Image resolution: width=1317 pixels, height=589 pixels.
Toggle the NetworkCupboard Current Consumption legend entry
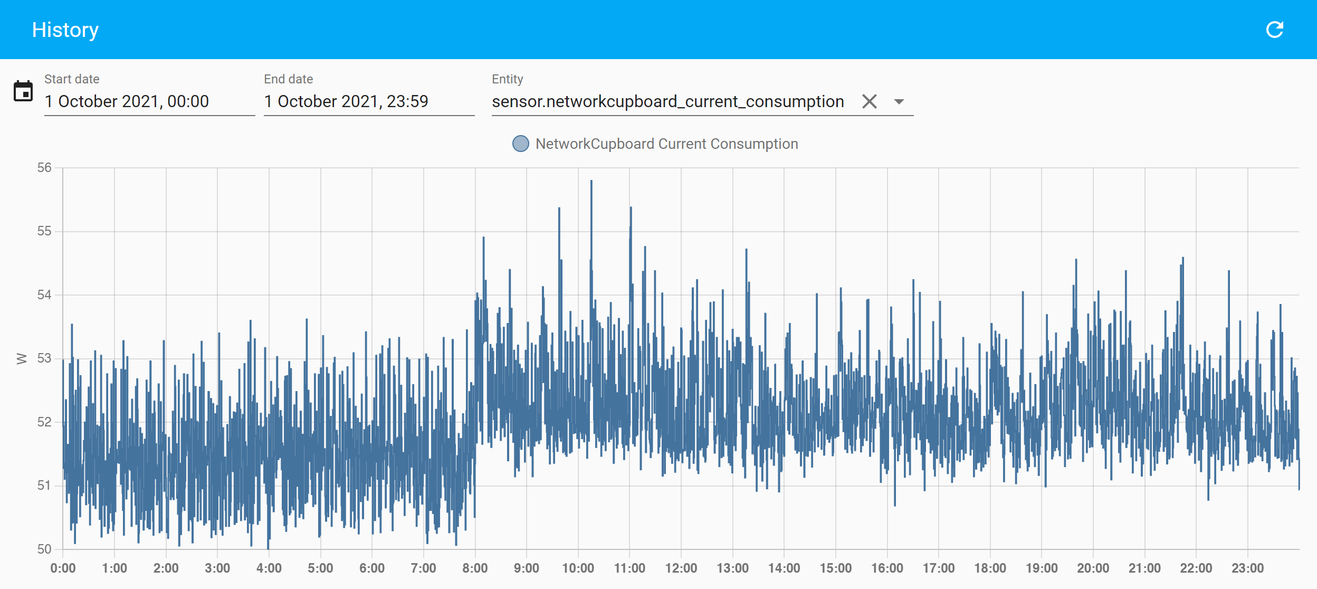point(666,143)
